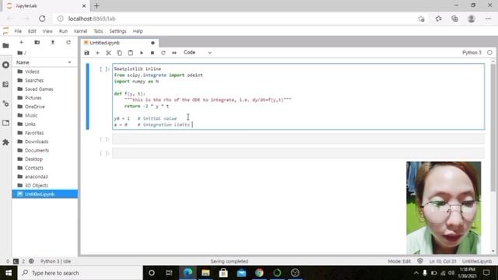This screenshot has height=280, width=498.
Task: Open the Settings menu
Action: 117,31
